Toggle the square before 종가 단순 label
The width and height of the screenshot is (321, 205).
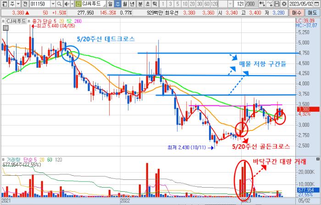(x=29, y=21)
